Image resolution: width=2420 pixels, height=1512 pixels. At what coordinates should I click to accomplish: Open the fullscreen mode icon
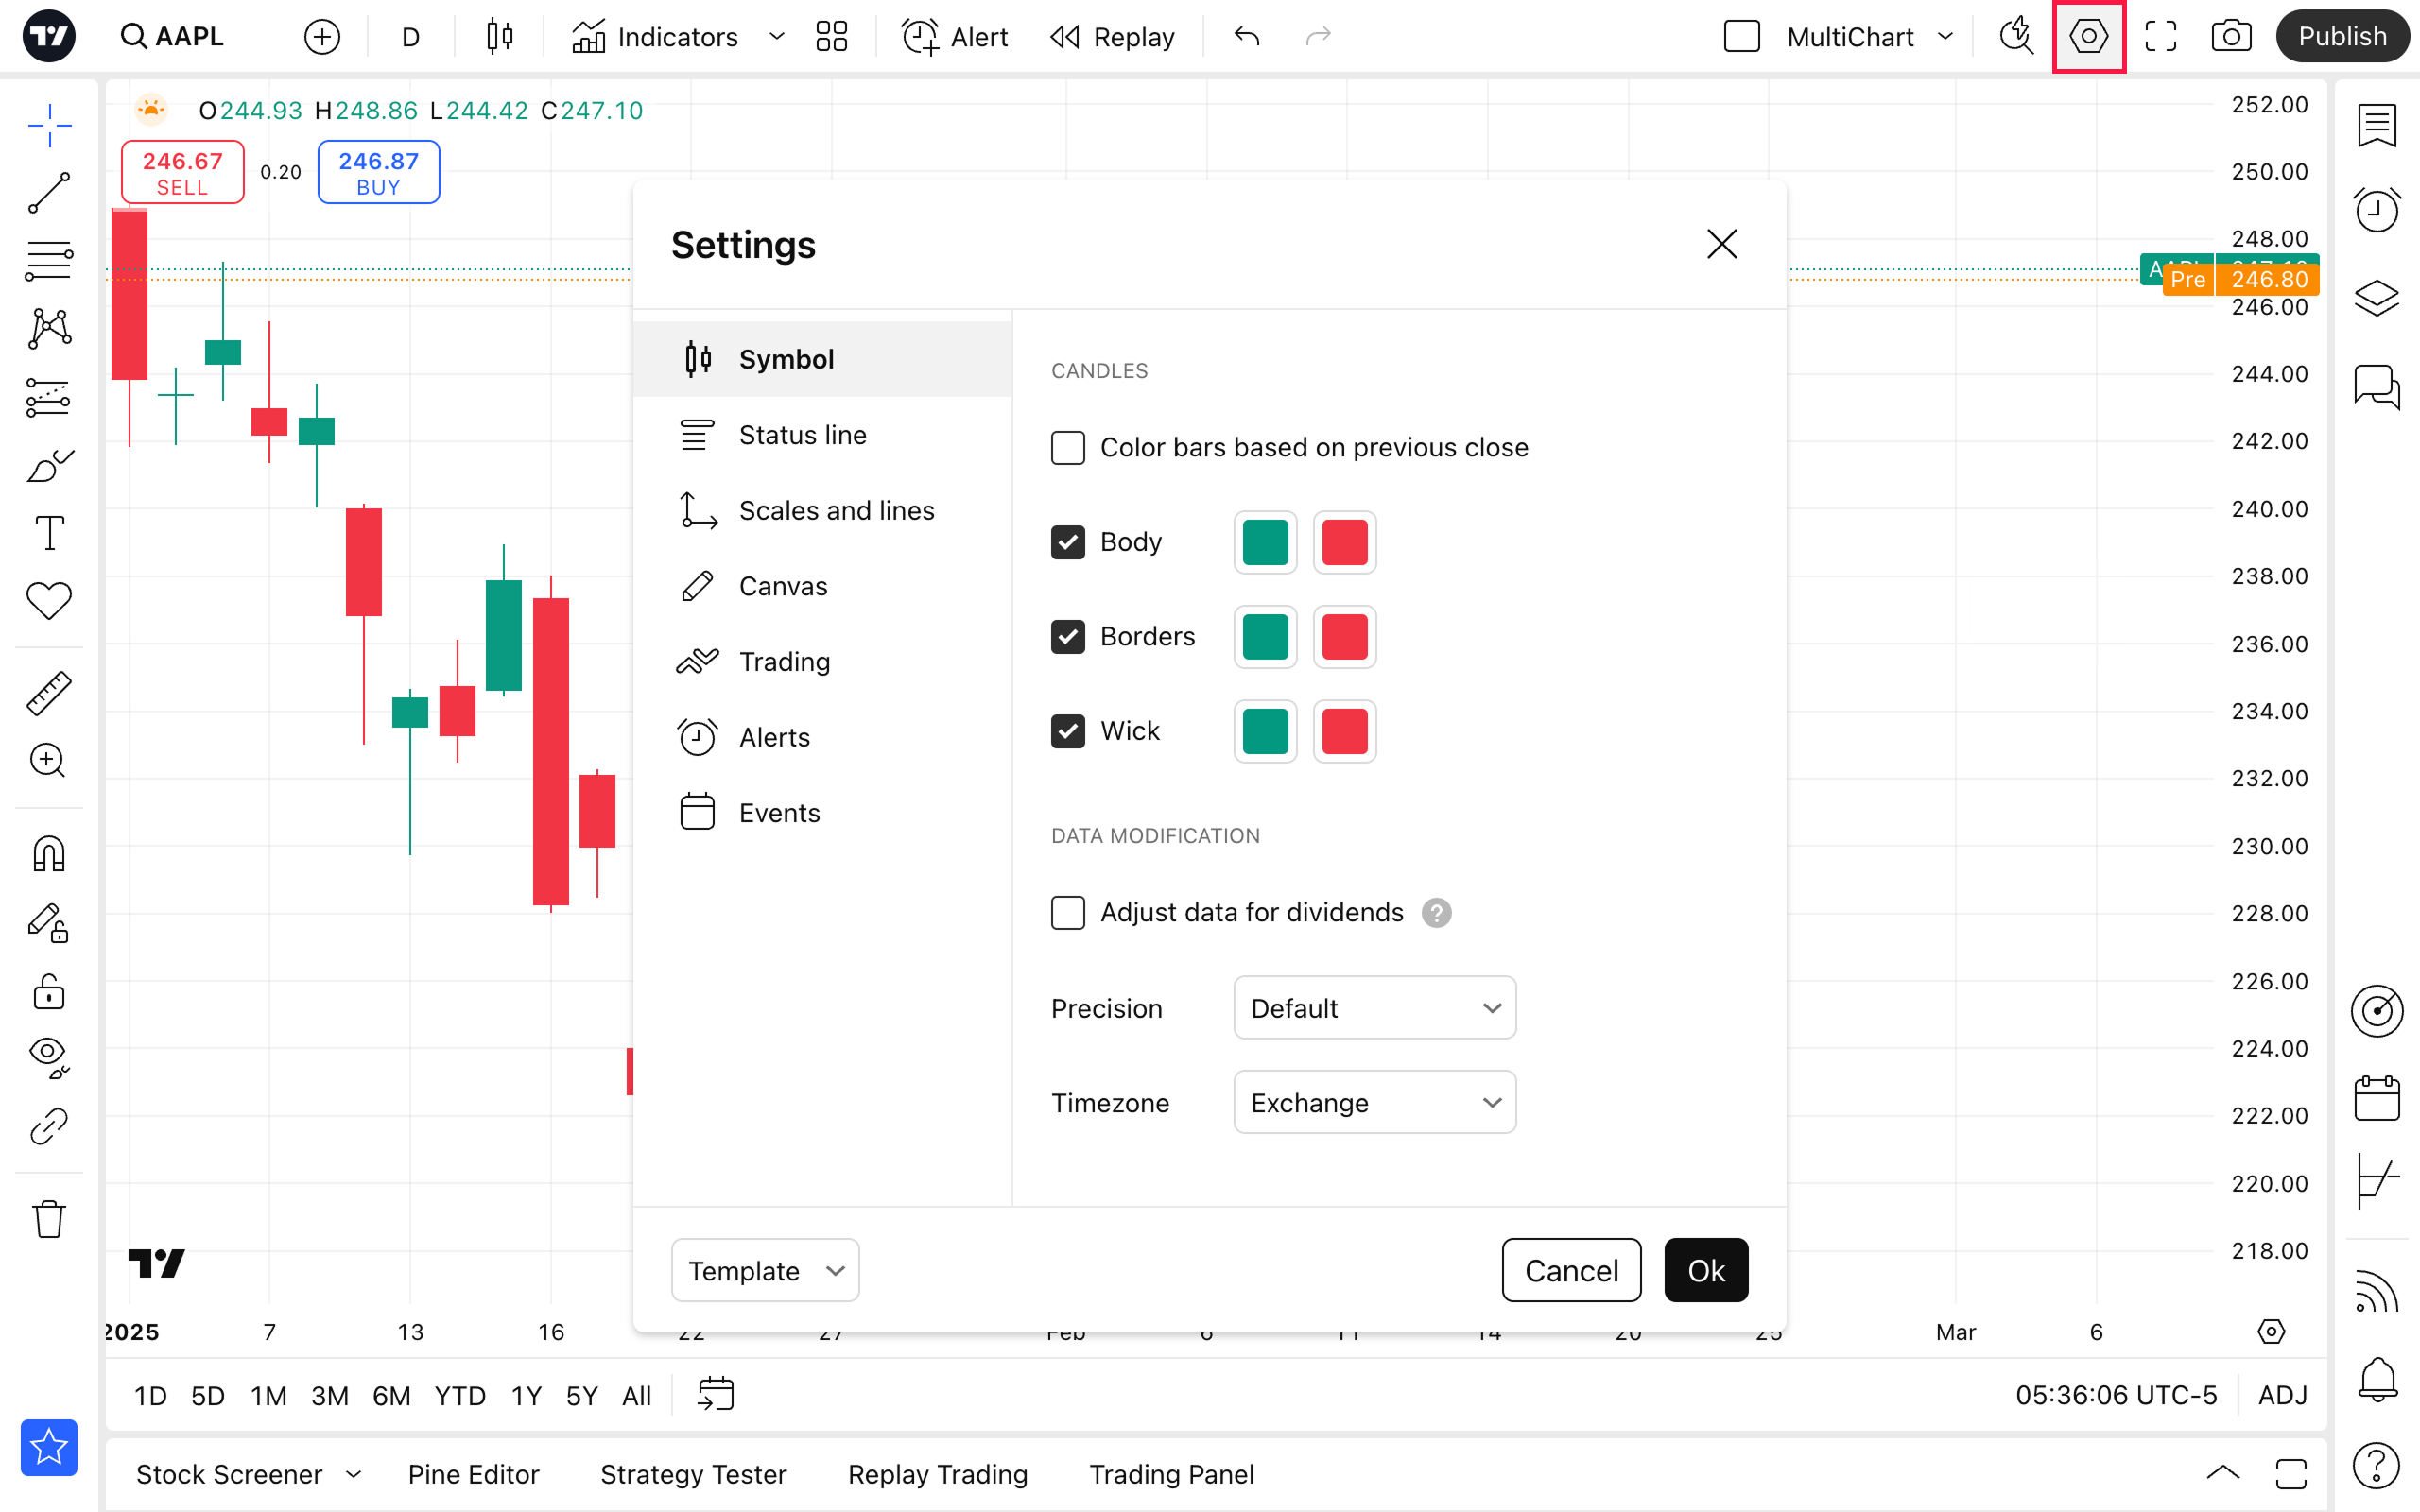click(x=2160, y=37)
